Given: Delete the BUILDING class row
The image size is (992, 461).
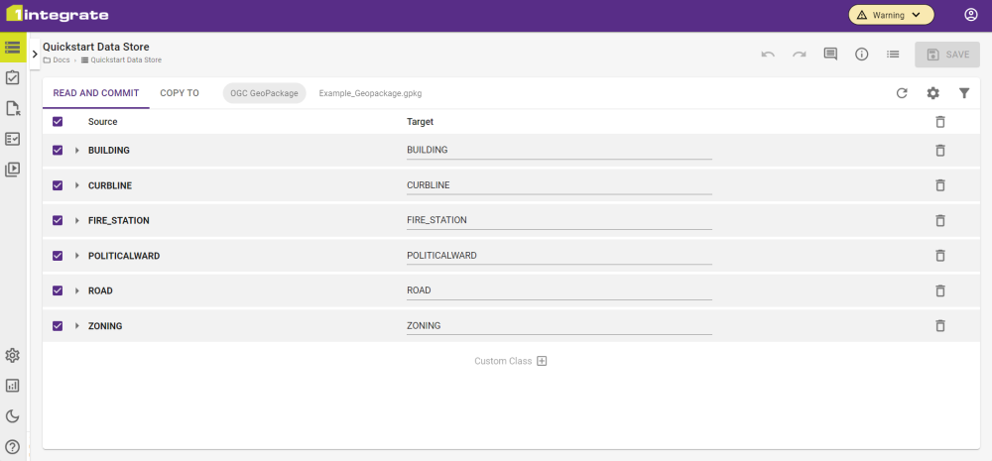Looking at the screenshot, I should coord(940,150).
